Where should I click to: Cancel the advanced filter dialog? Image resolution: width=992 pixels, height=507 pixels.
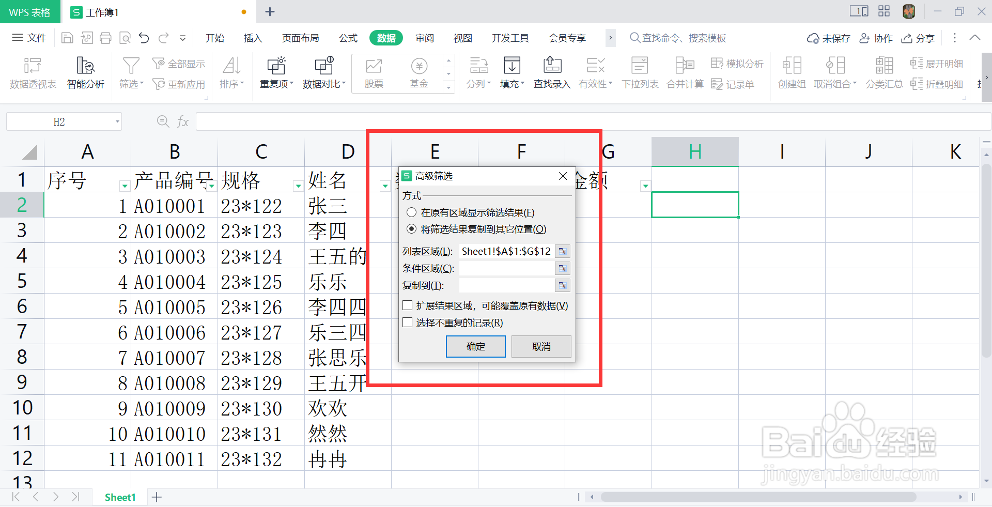(541, 346)
